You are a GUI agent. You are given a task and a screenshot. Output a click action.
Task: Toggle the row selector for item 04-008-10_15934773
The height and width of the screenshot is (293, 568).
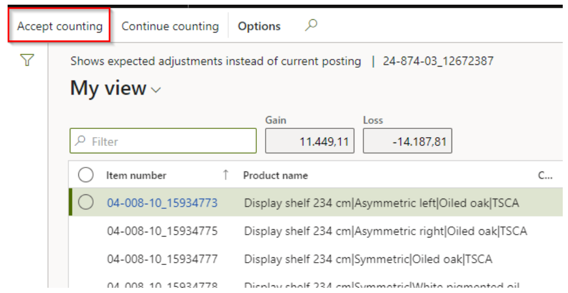click(86, 203)
